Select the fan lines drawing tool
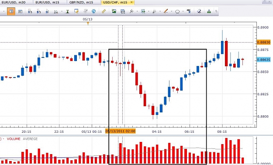Image resolution: width=273 pixels, height=165 pixels. (154, 12)
